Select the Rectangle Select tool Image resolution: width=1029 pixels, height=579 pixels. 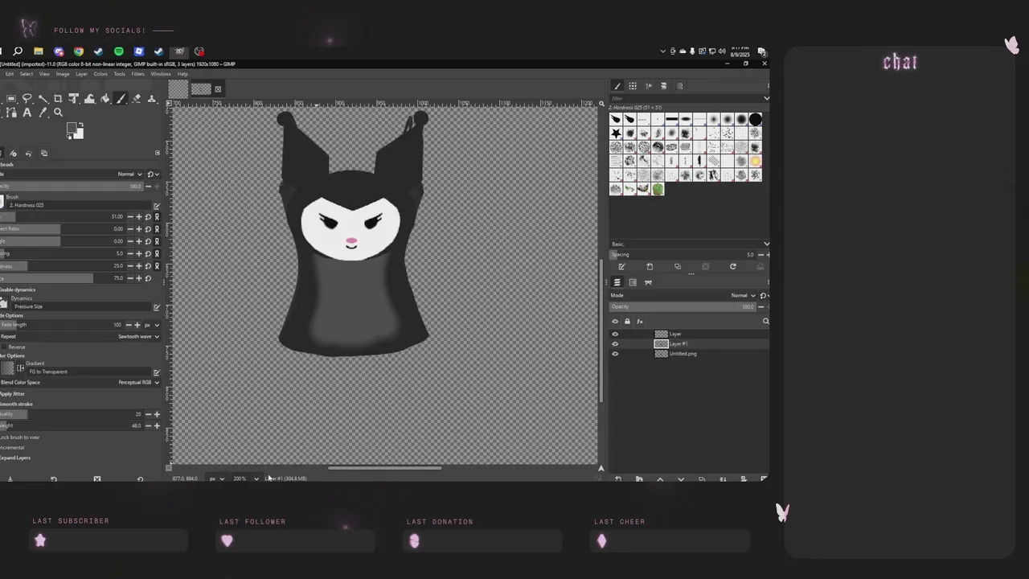click(x=11, y=98)
